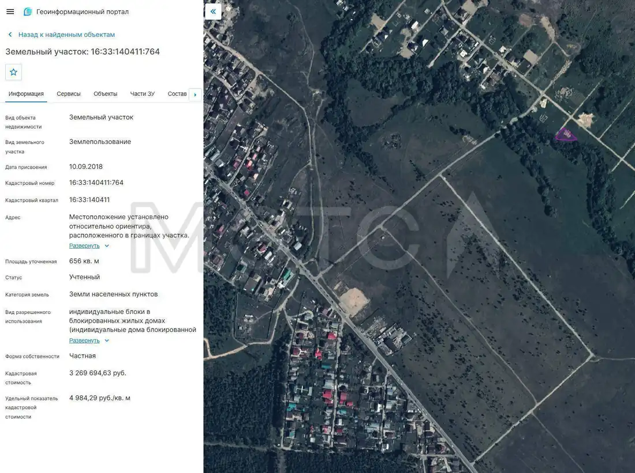
Task: Expand the address with Развернуть link
Action: pyautogui.click(x=84, y=246)
